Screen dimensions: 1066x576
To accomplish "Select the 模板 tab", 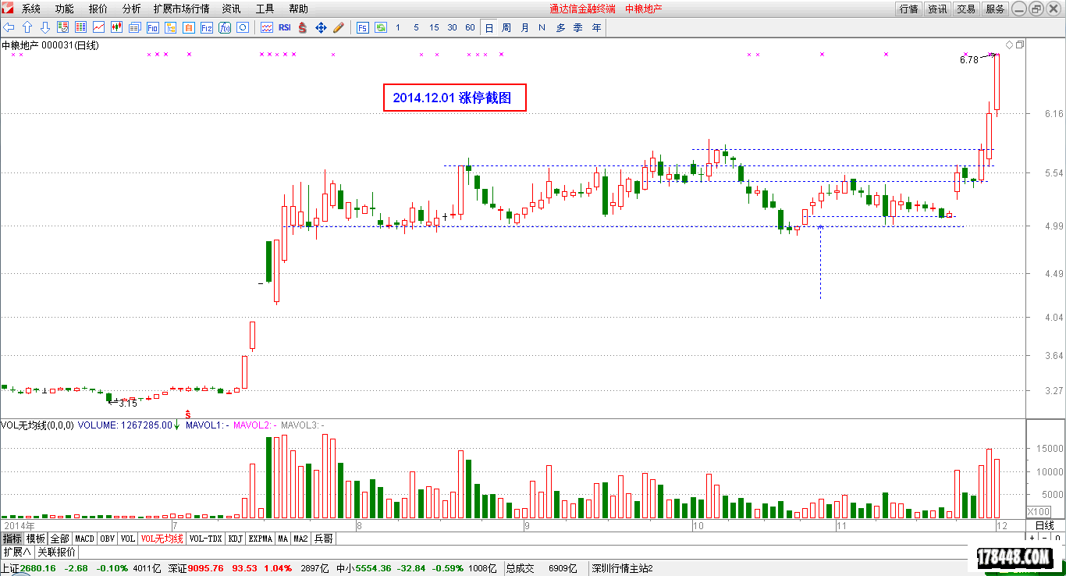I will coord(36,539).
